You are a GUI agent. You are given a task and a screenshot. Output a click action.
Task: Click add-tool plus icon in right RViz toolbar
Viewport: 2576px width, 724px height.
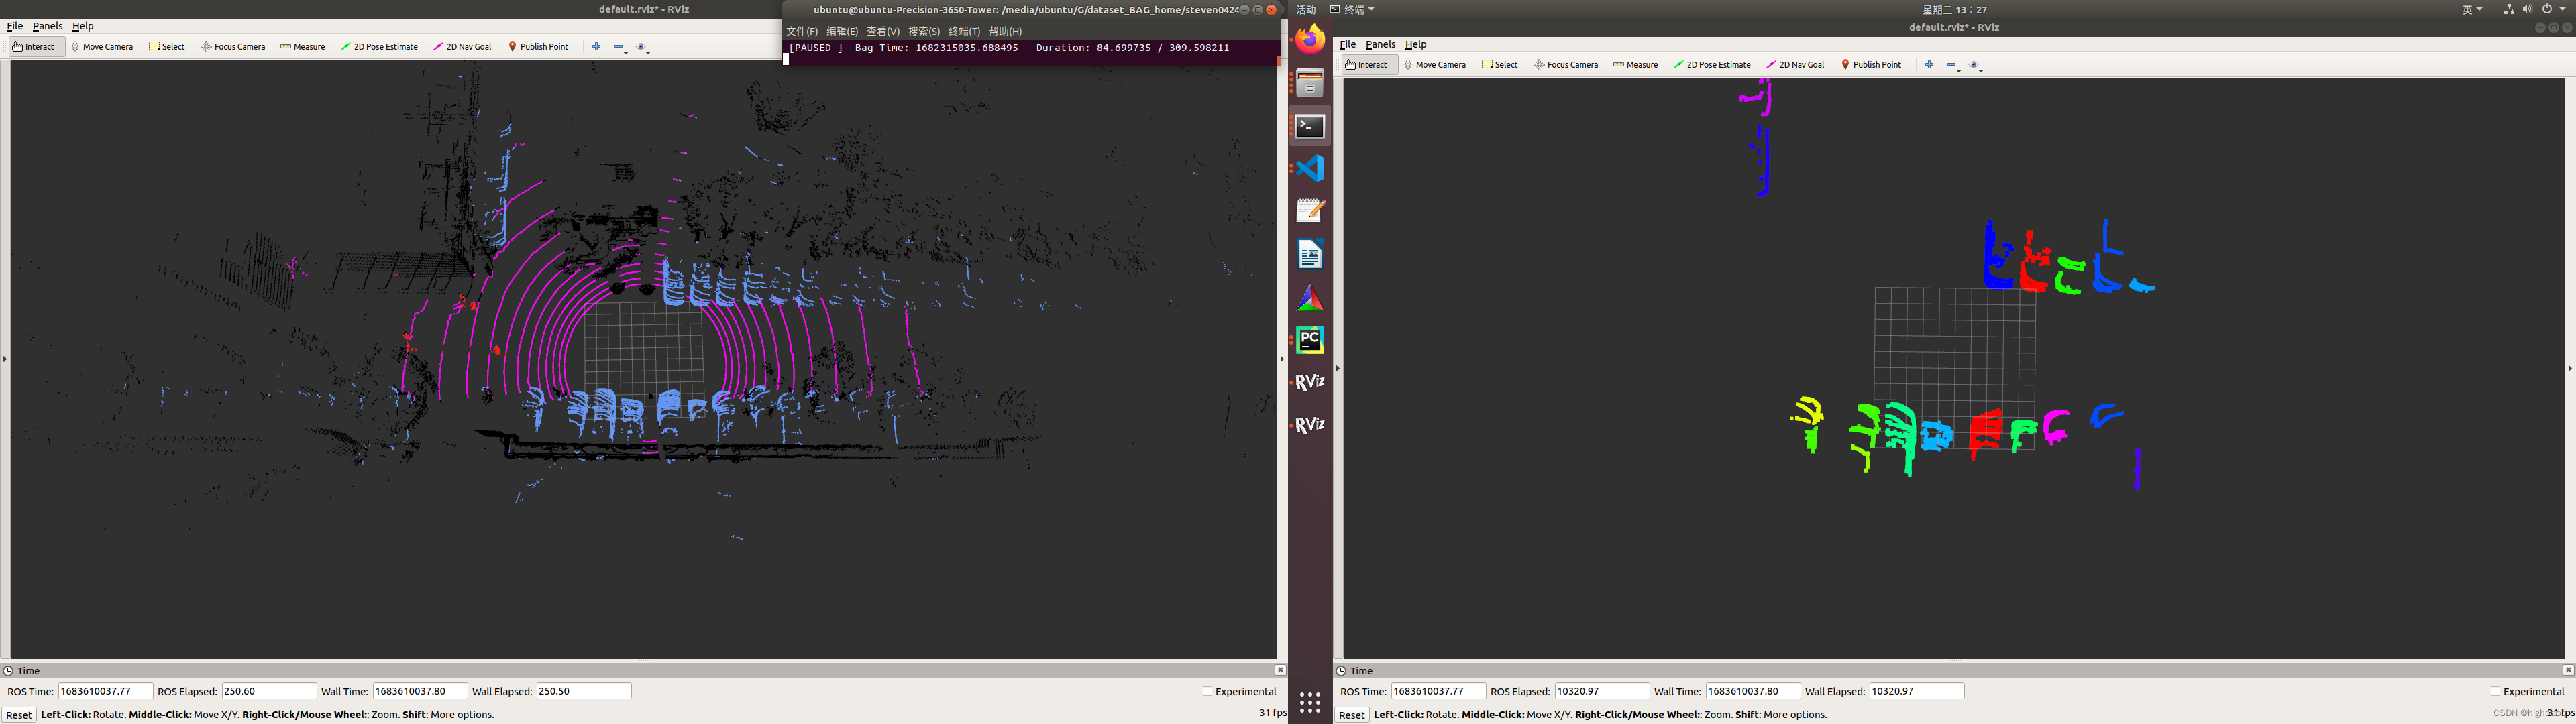pyautogui.click(x=1929, y=64)
